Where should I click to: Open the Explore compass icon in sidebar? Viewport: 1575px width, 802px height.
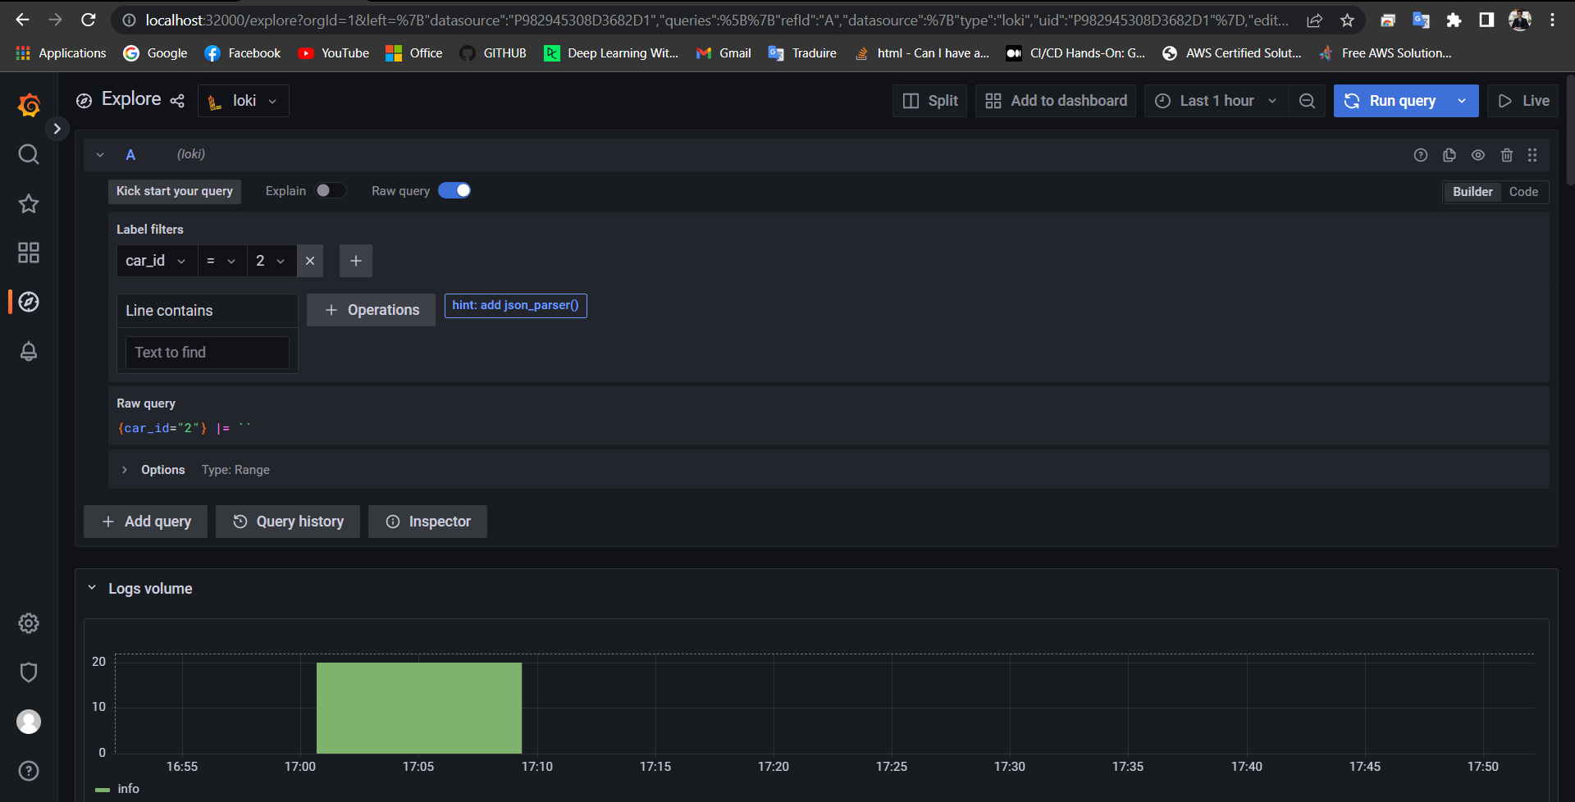(x=28, y=302)
